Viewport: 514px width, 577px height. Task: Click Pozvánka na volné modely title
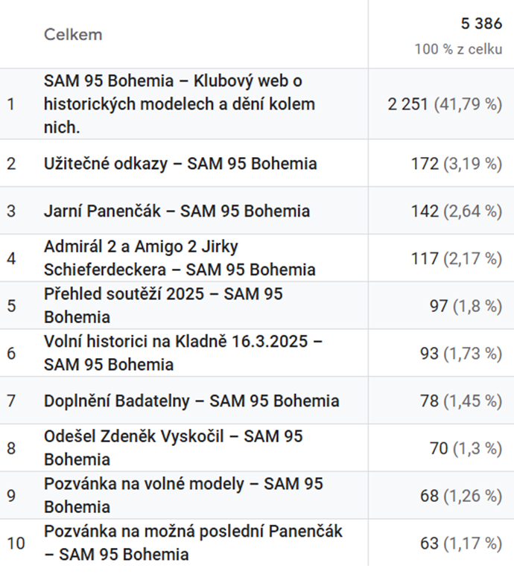coord(183,495)
